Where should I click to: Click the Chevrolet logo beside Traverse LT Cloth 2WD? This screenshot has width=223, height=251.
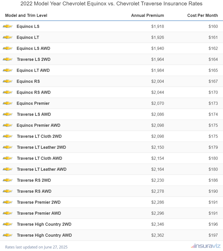coord(7,136)
